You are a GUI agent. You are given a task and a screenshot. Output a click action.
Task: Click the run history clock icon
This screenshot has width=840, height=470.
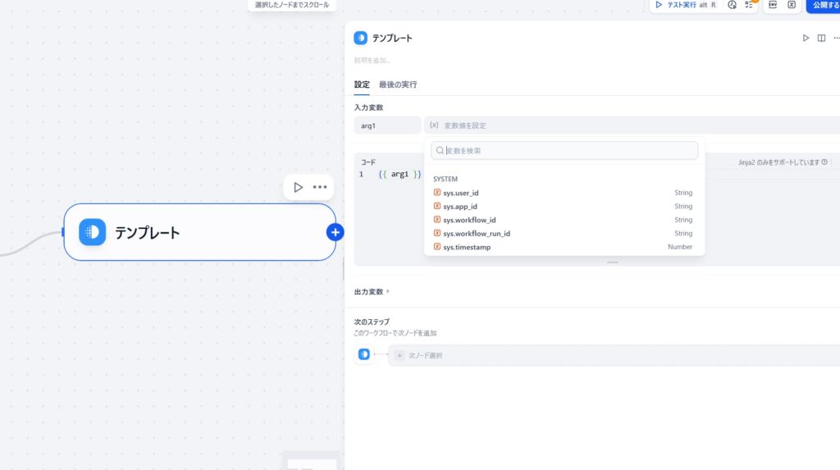pos(732,5)
